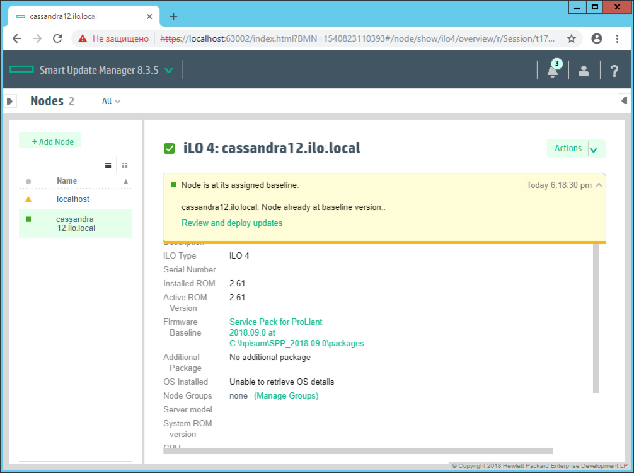Check the checkbox beside iLO 4 title
The width and height of the screenshot is (634, 473).
(169, 148)
